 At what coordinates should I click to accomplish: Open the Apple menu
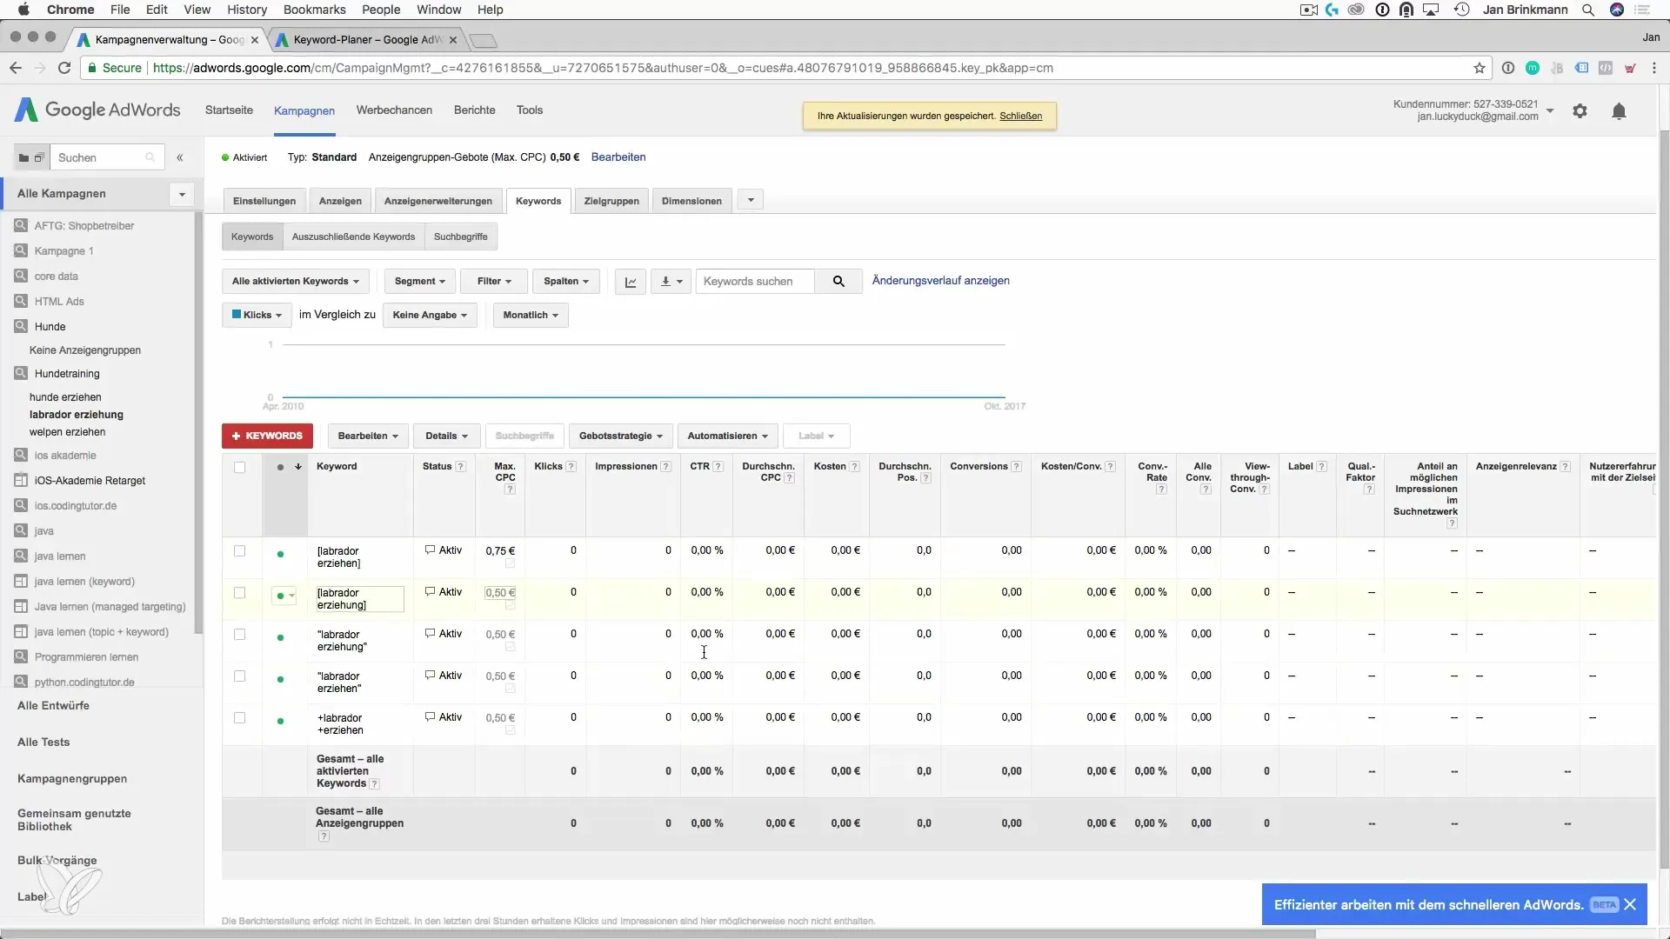click(23, 10)
